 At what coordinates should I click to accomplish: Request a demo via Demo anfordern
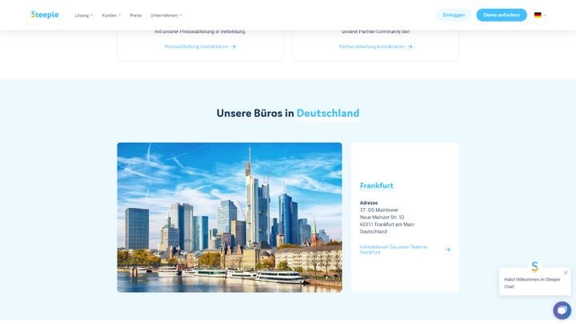click(502, 15)
